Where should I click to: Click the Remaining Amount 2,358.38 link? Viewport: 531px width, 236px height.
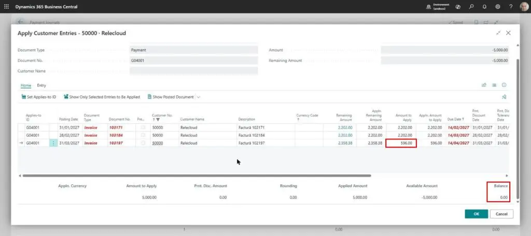click(x=345, y=143)
